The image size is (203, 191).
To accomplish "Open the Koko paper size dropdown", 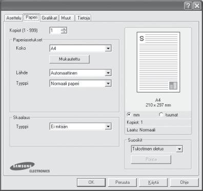I will [x=80, y=48].
